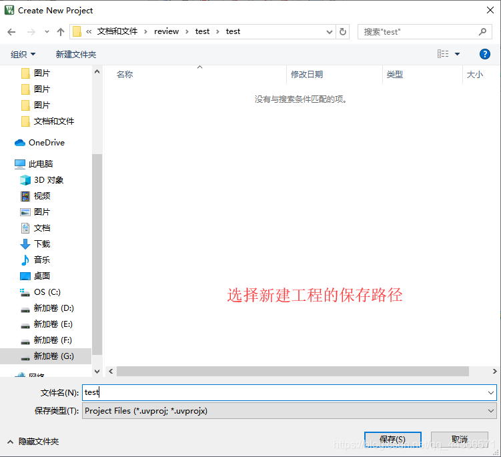Click the 取消 button
501x457 pixels.
pyautogui.click(x=460, y=440)
